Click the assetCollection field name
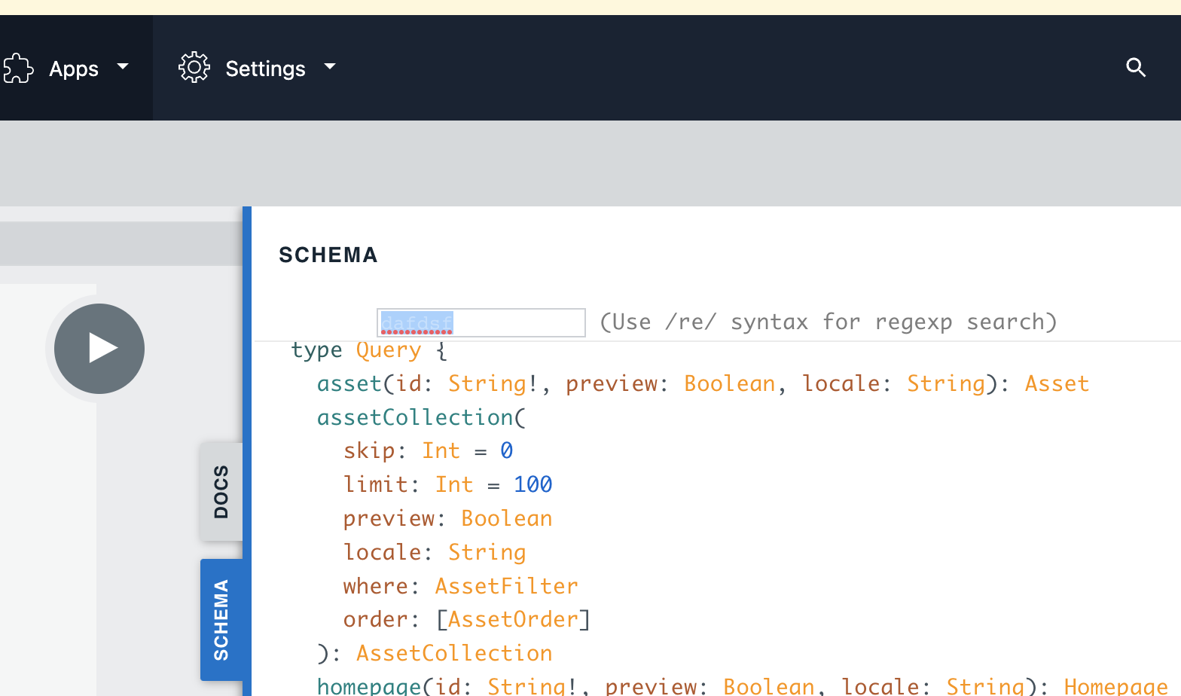This screenshot has width=1181, height=696. click(415, 418)
